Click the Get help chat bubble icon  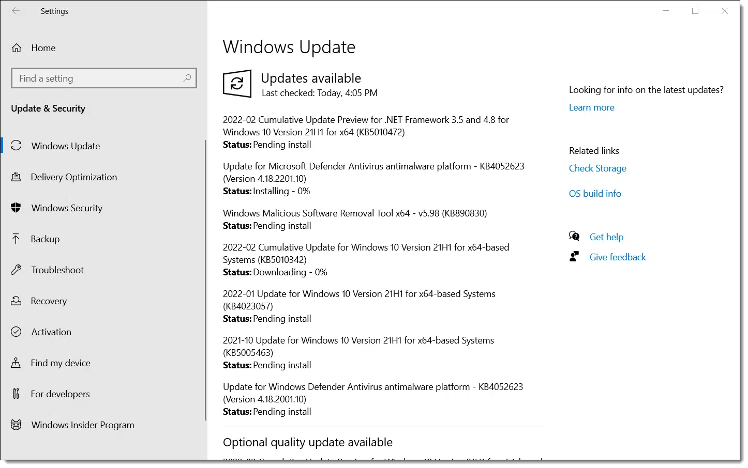click(x=574, y=237)
